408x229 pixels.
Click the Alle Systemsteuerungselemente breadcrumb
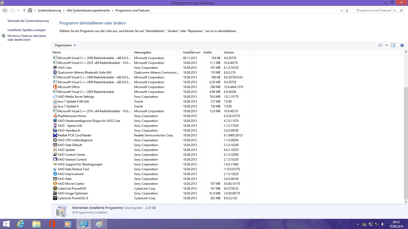coord(88,10)
